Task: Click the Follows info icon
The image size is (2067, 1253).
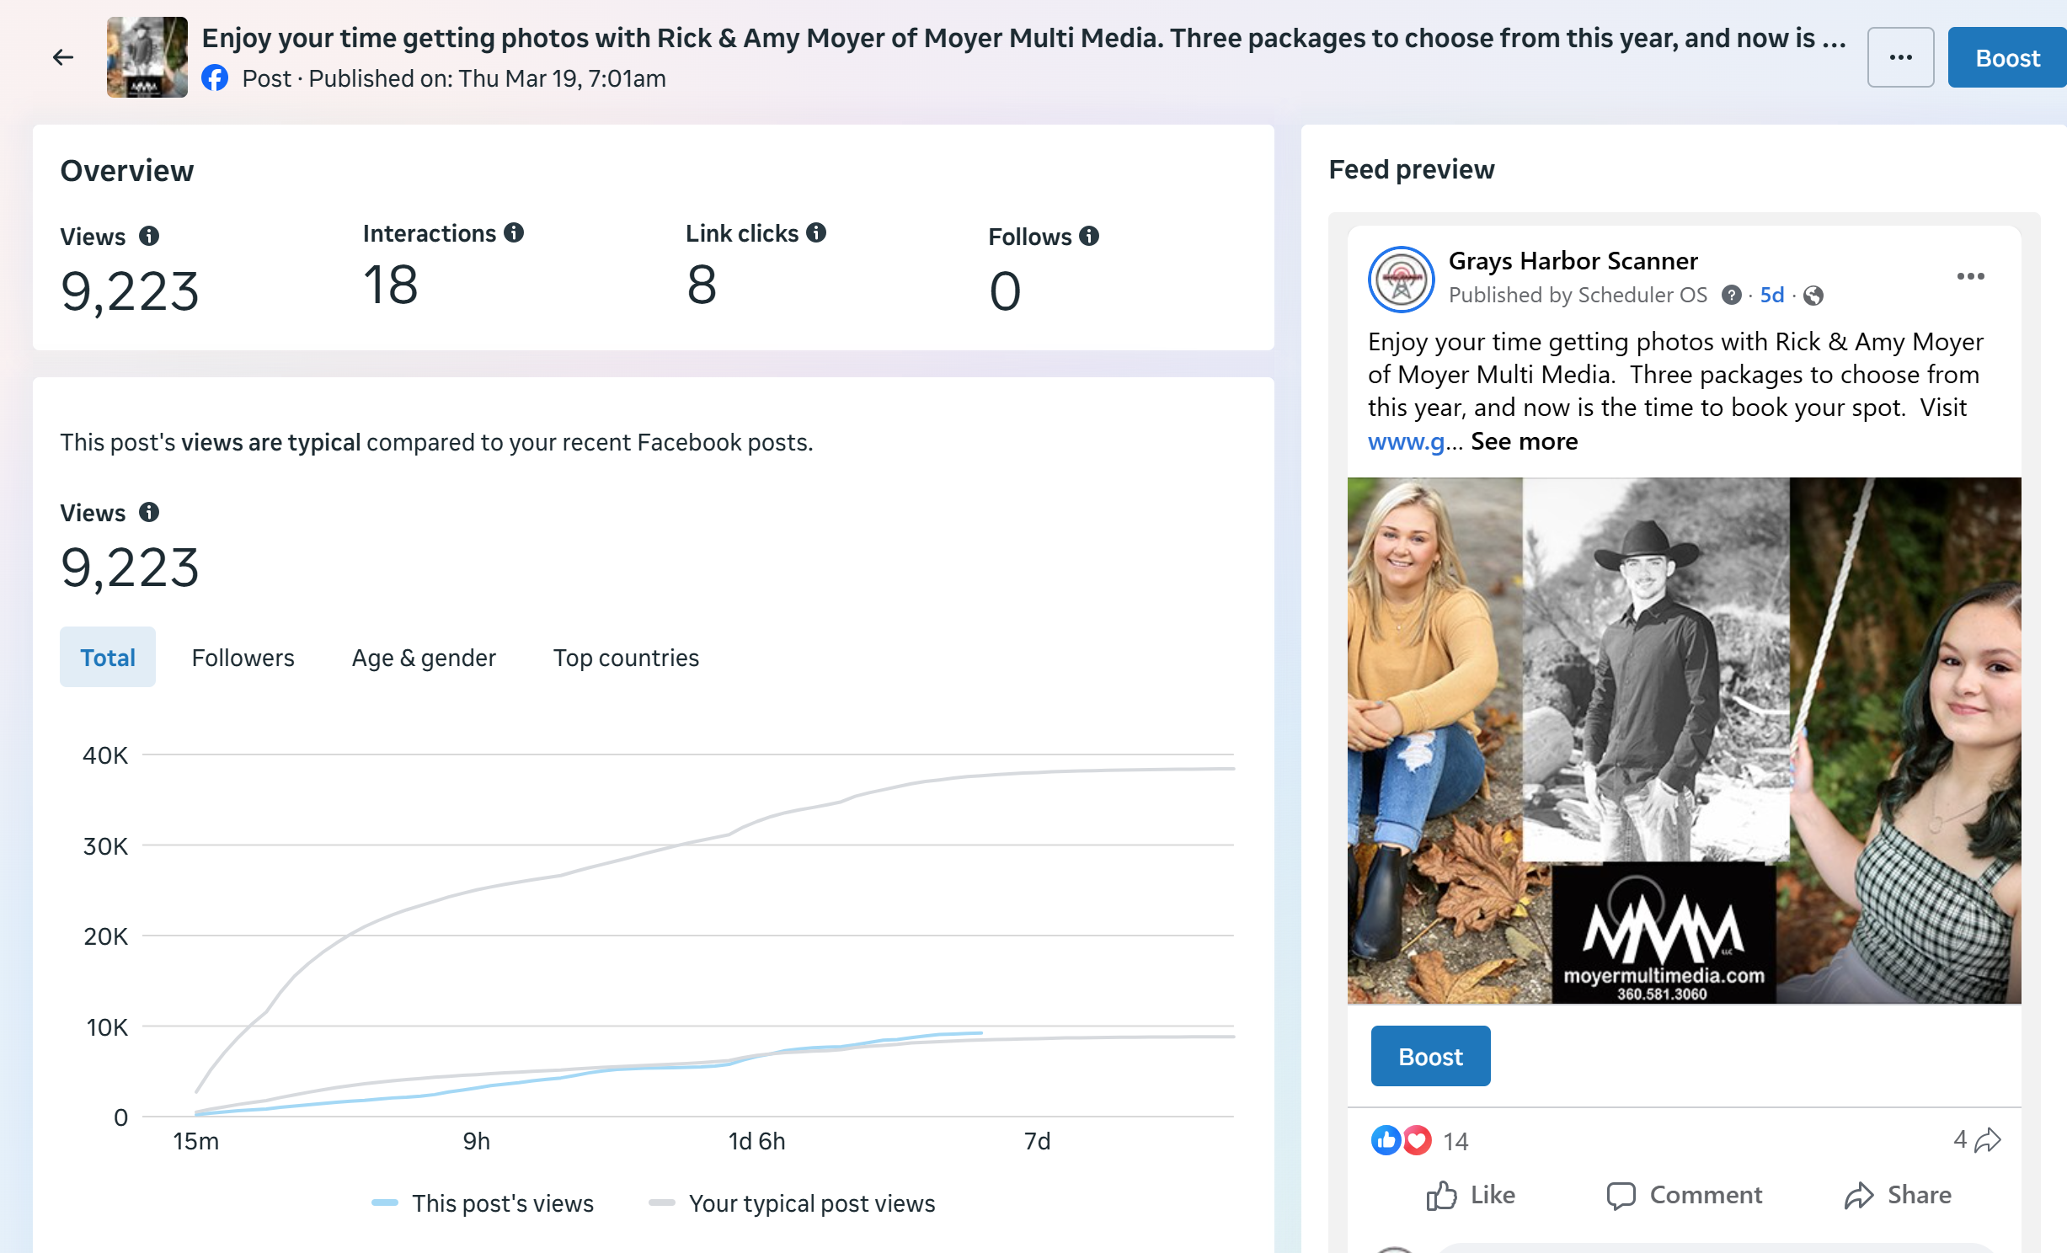Action: (x=1089, y=237)
